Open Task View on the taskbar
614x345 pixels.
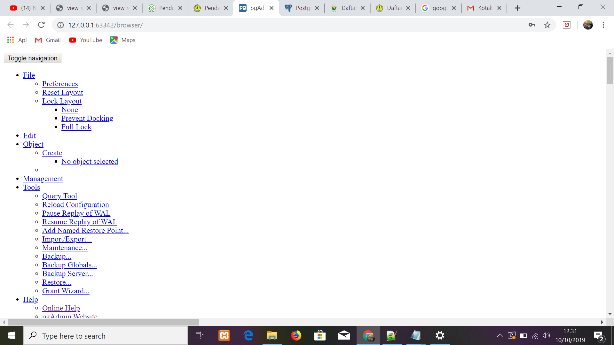(x=200, y=335)
